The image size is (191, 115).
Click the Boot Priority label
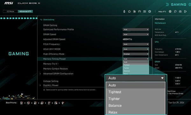11,103
